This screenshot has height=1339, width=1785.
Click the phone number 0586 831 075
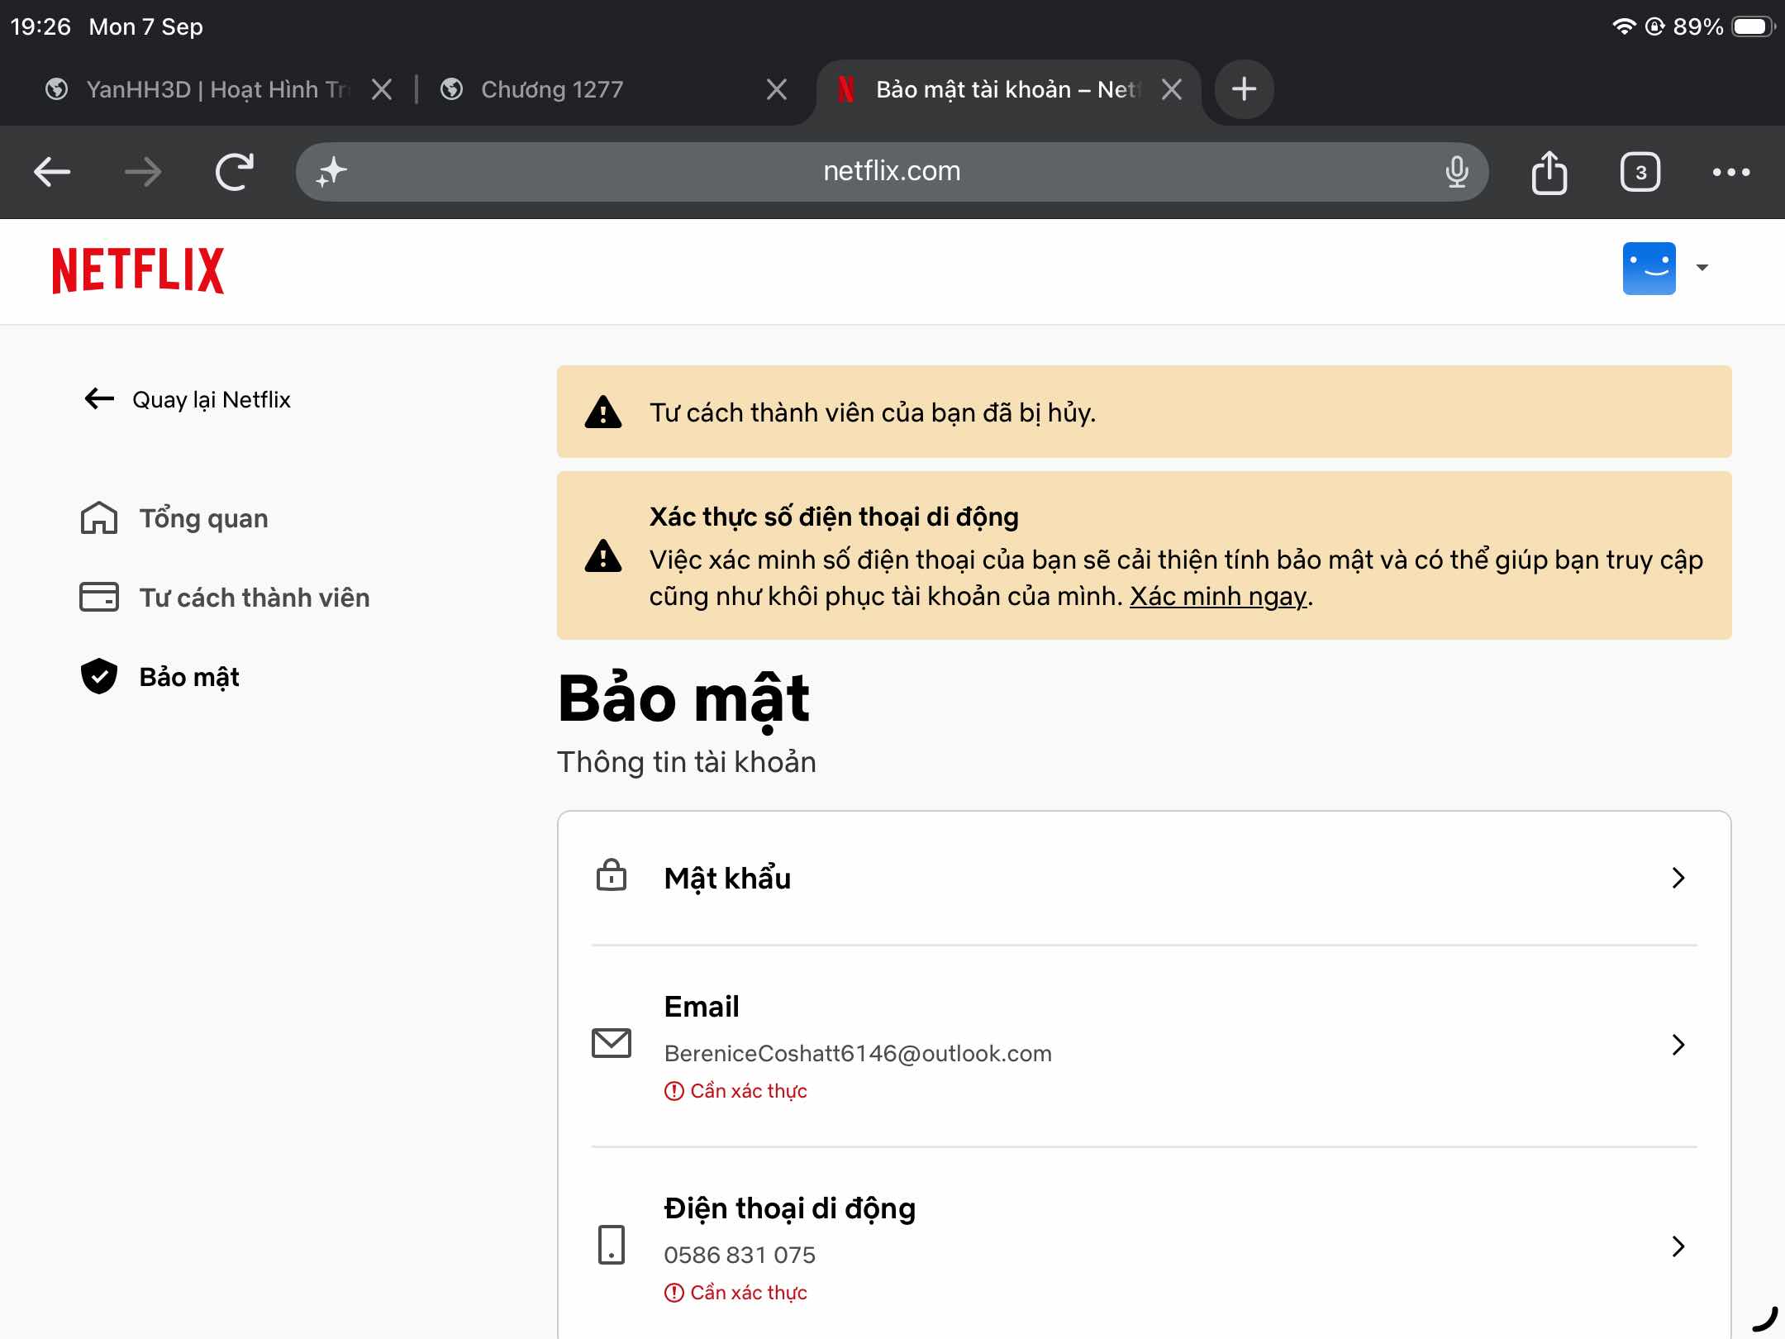[740, 1255]
